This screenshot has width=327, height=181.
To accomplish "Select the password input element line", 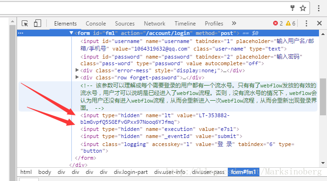I will point(191,60).
